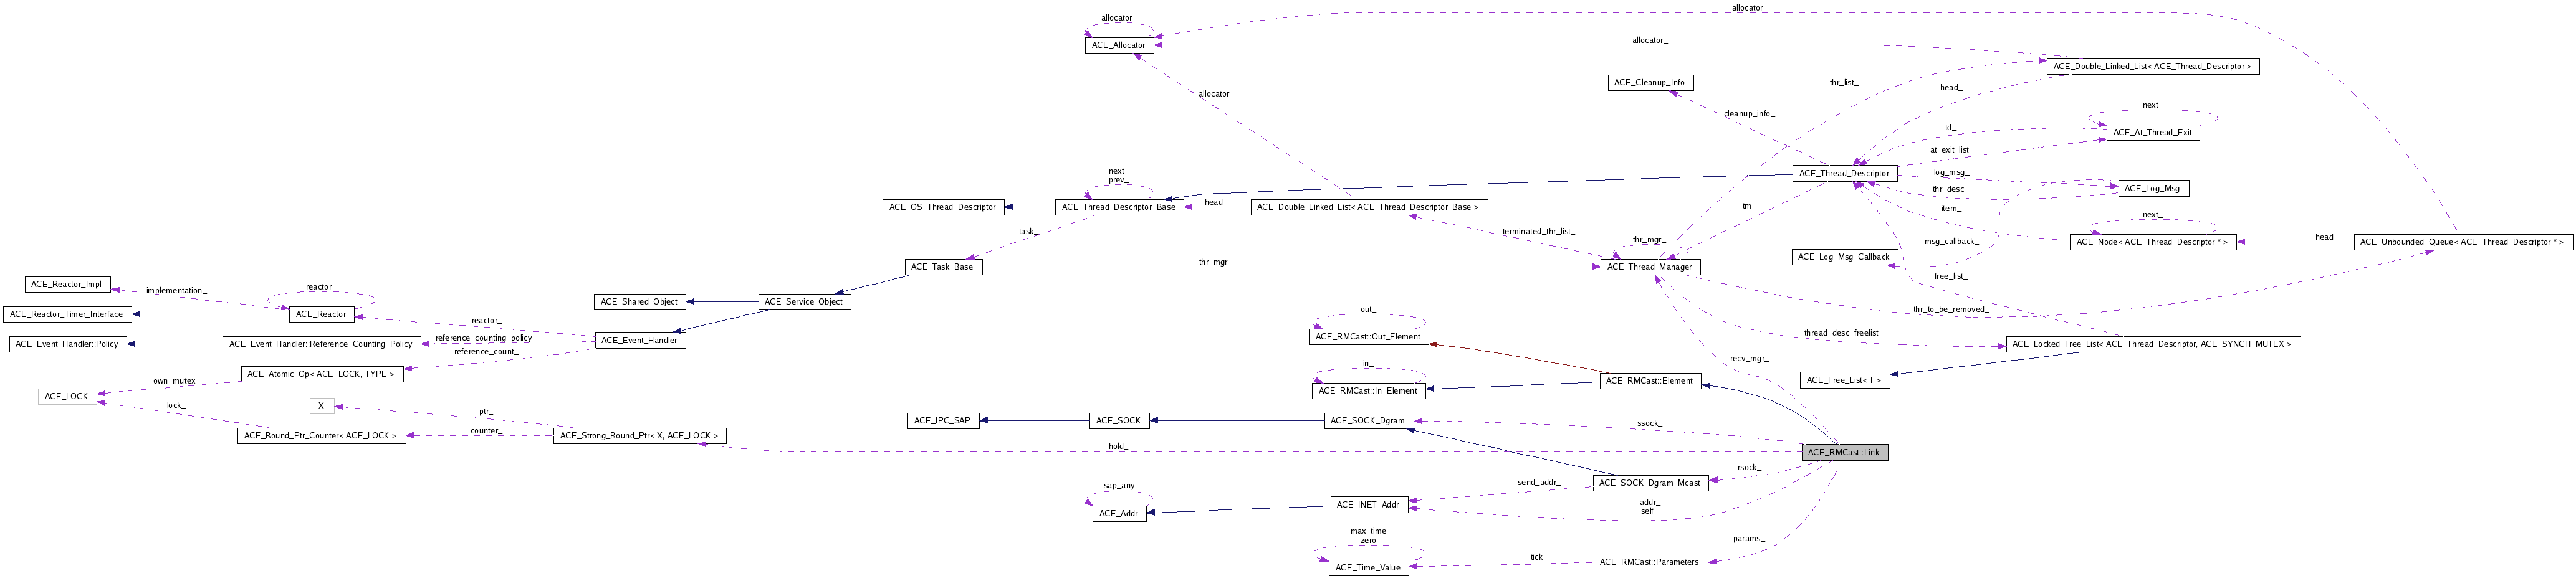
Task: Click the thr_to_be_removed_ edge label
Action: (x=1950, y=309)
